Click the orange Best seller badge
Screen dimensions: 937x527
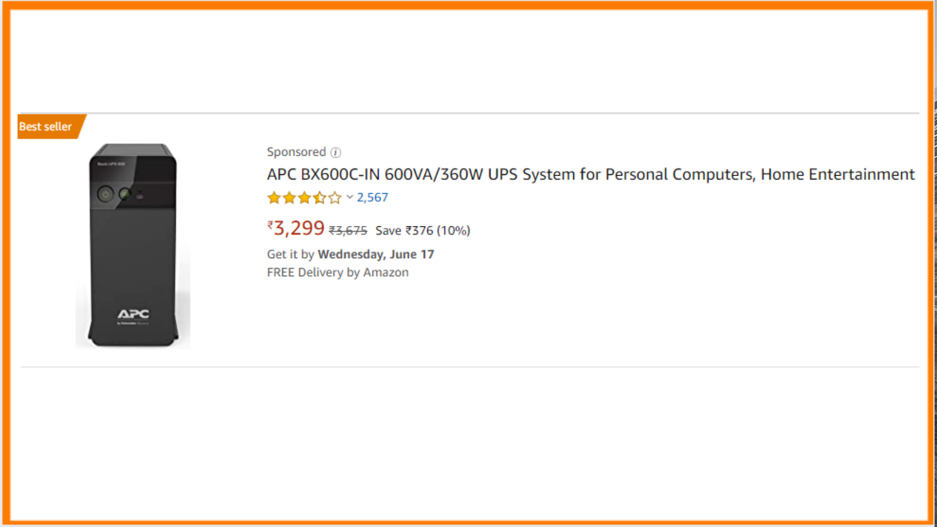pos(46,127)
